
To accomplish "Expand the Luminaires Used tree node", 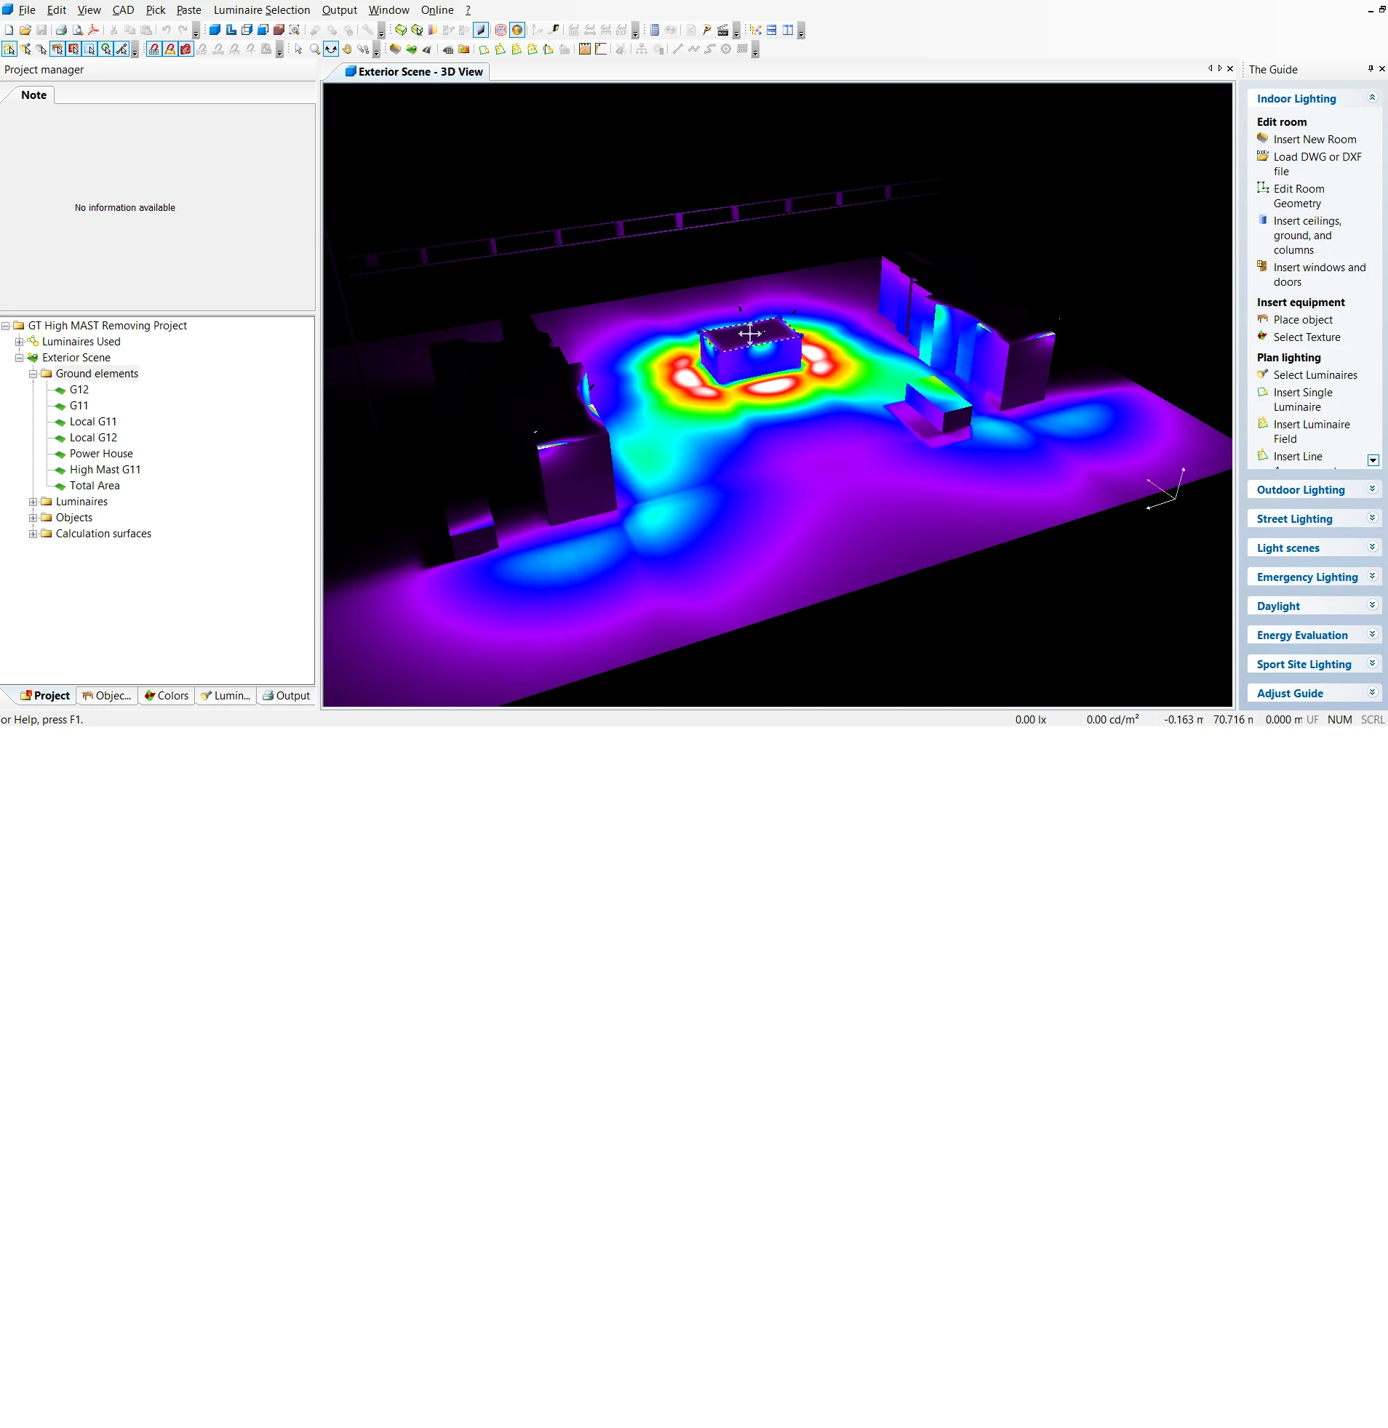I will coord(20,342).
